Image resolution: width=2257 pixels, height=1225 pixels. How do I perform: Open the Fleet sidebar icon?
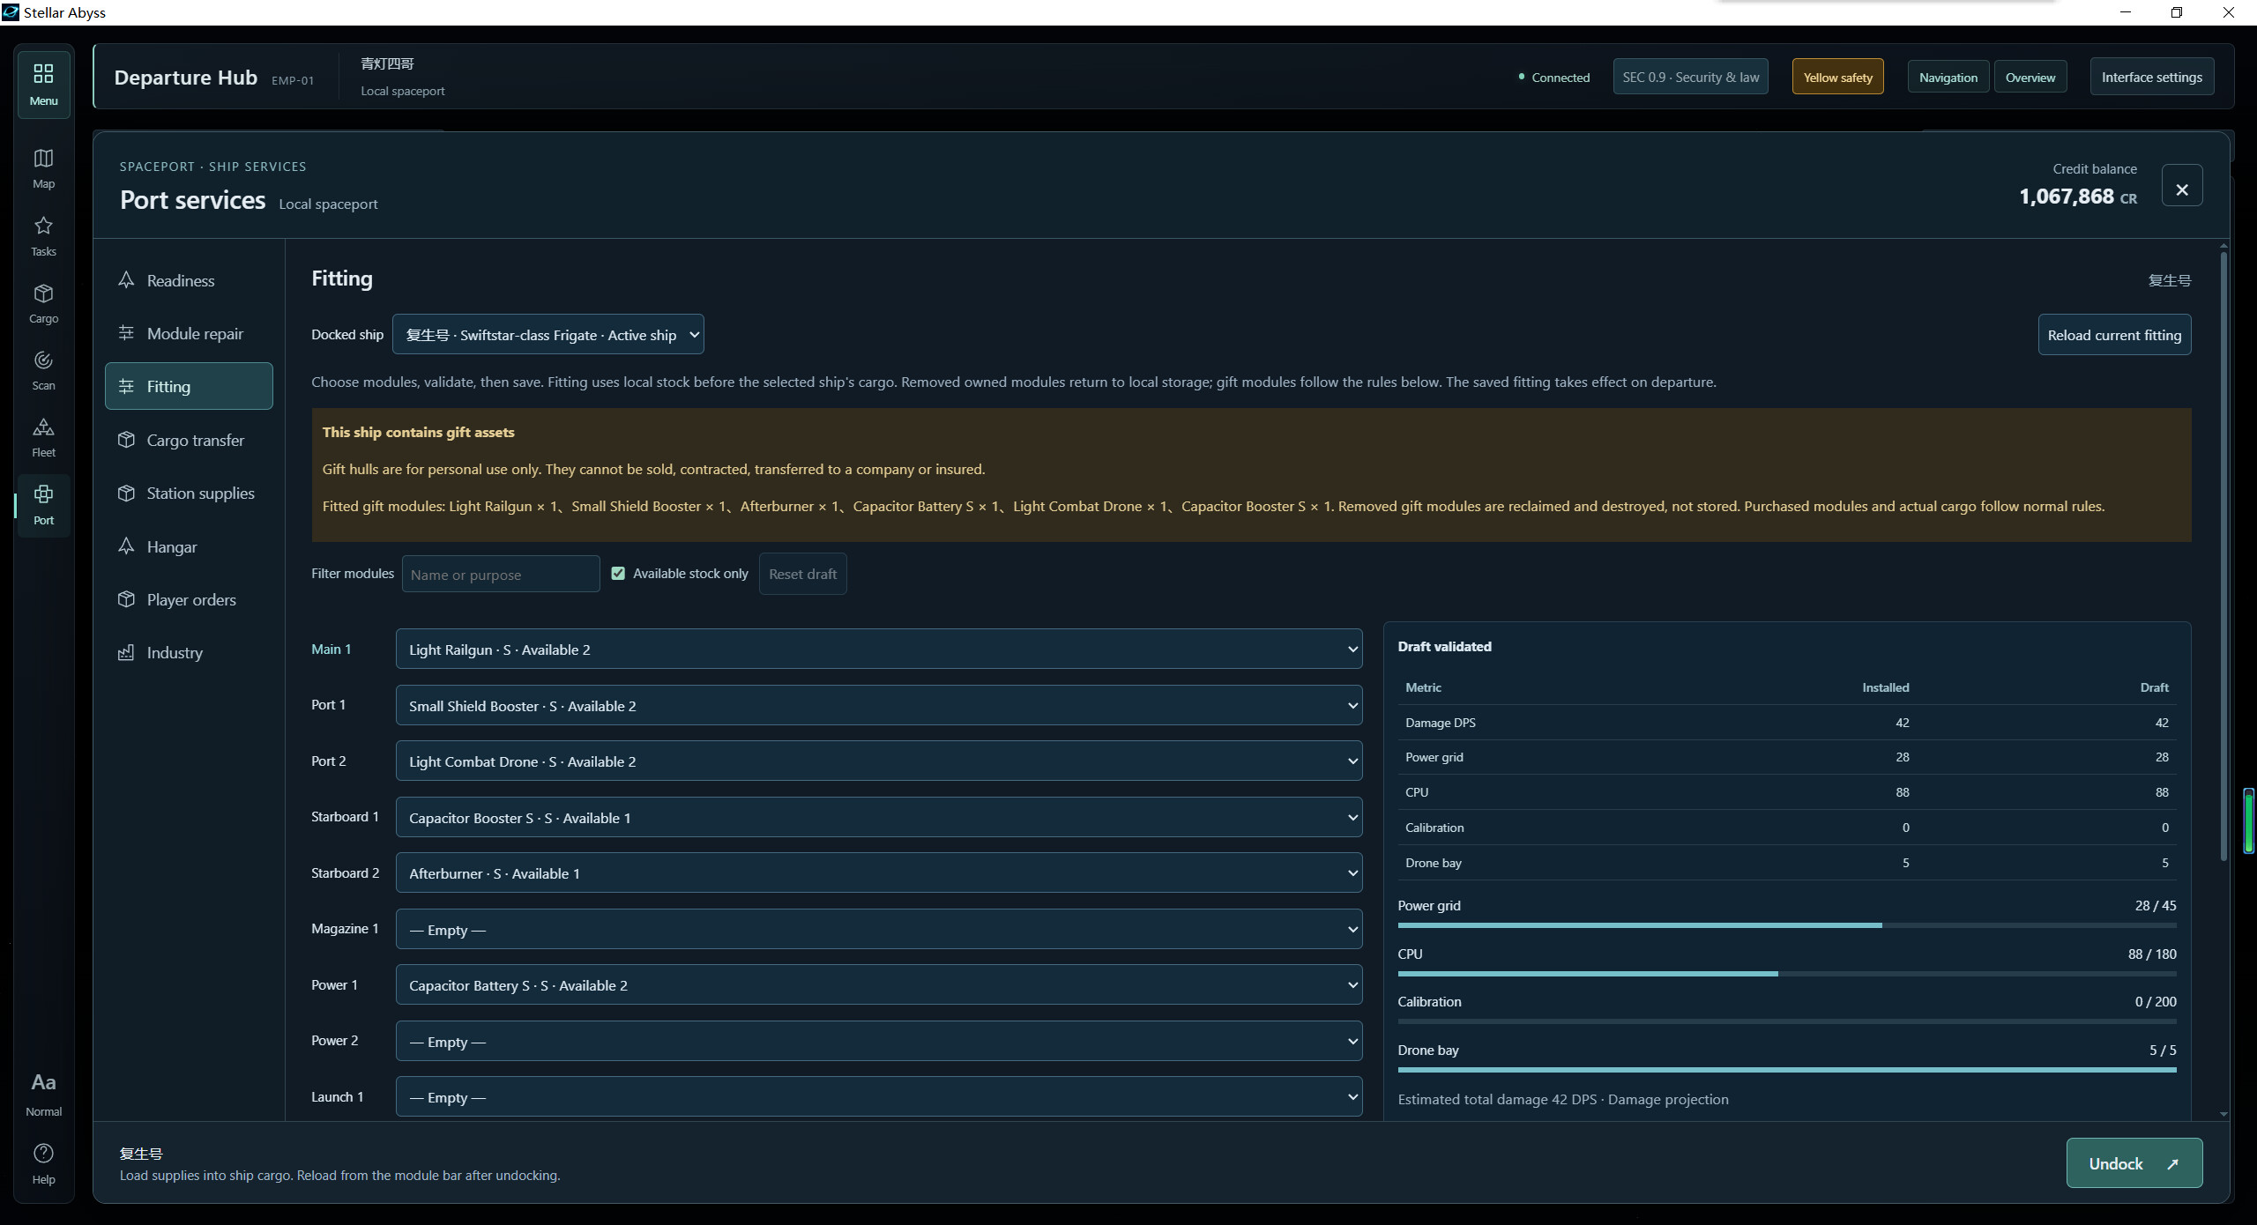(x=43, y=437)
